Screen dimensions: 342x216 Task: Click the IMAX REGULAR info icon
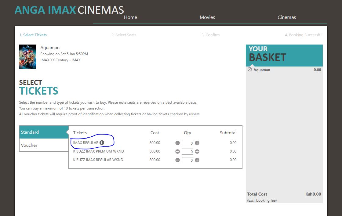(x=102, y=142)
